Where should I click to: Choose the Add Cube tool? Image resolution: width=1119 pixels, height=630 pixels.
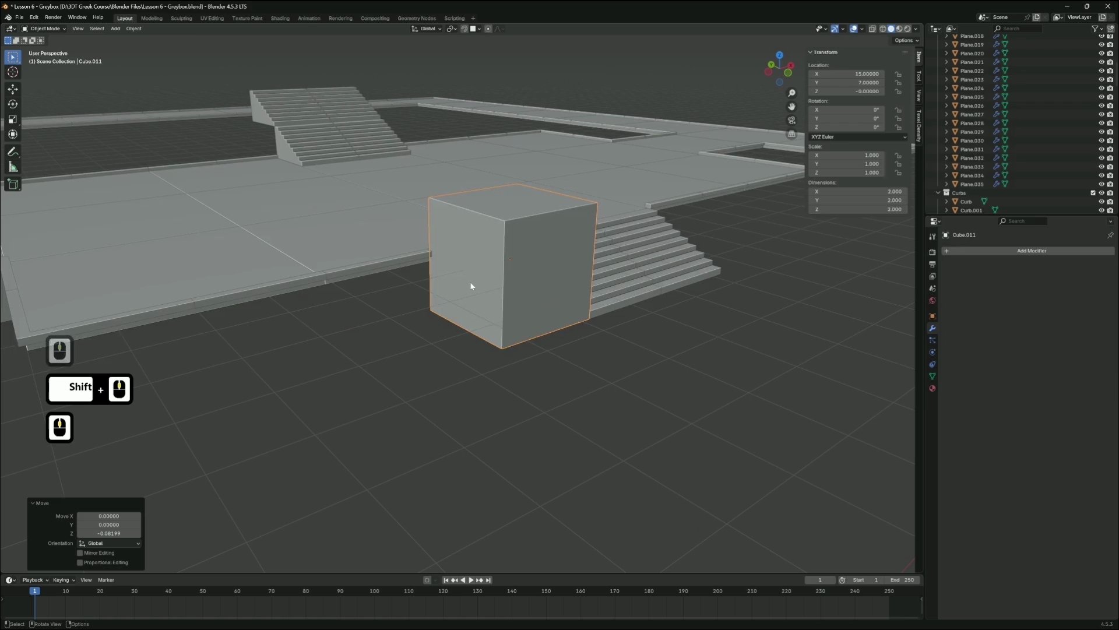pyautogui.click(x=13, y=185)
